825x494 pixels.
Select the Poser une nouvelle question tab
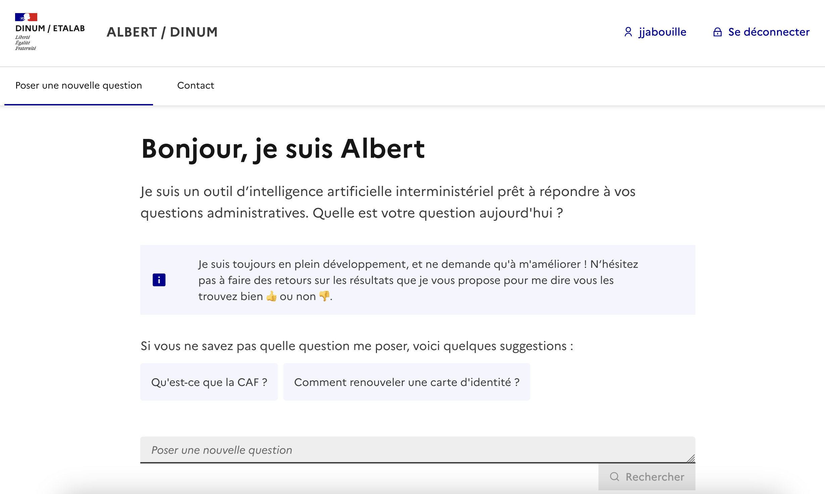(79, 86)
